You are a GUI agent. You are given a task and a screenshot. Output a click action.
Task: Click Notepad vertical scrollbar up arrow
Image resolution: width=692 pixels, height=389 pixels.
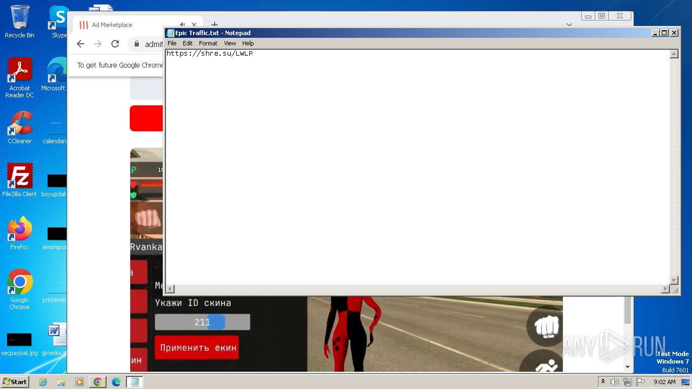674,54
